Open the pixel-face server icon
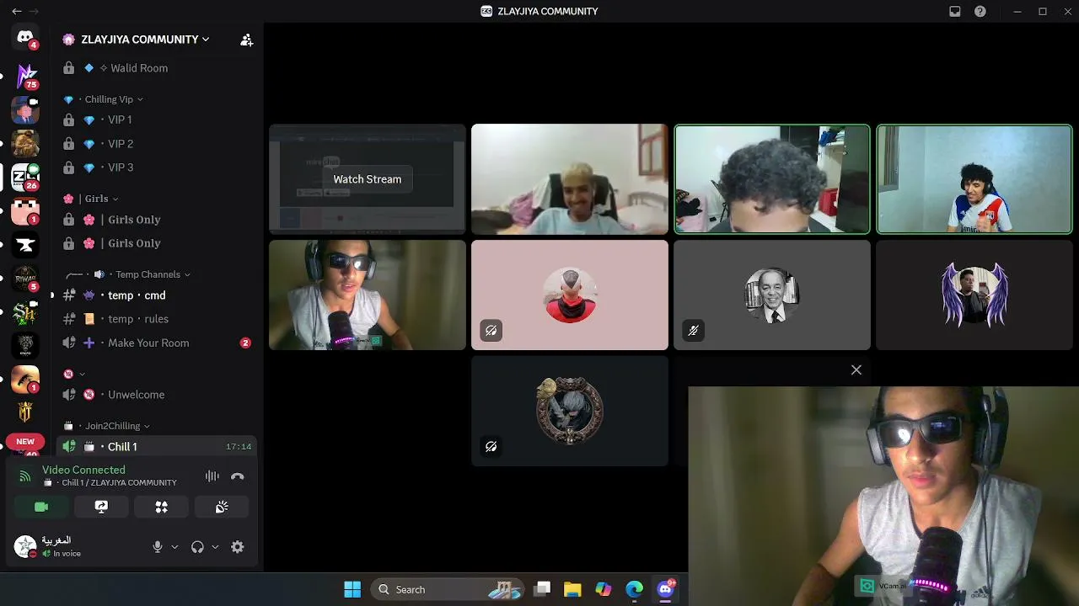Screen dimensions: 1079x606 tap(25, 210)
